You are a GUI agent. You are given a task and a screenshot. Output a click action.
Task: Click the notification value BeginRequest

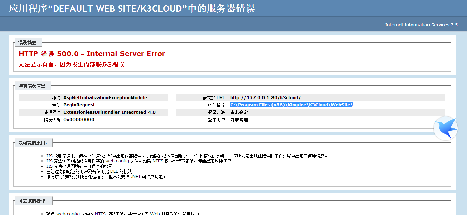(x=79, y=105)
